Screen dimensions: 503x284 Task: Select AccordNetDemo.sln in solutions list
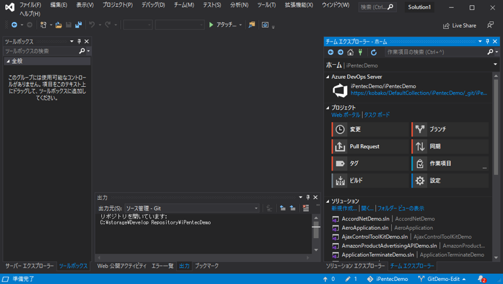365,219
